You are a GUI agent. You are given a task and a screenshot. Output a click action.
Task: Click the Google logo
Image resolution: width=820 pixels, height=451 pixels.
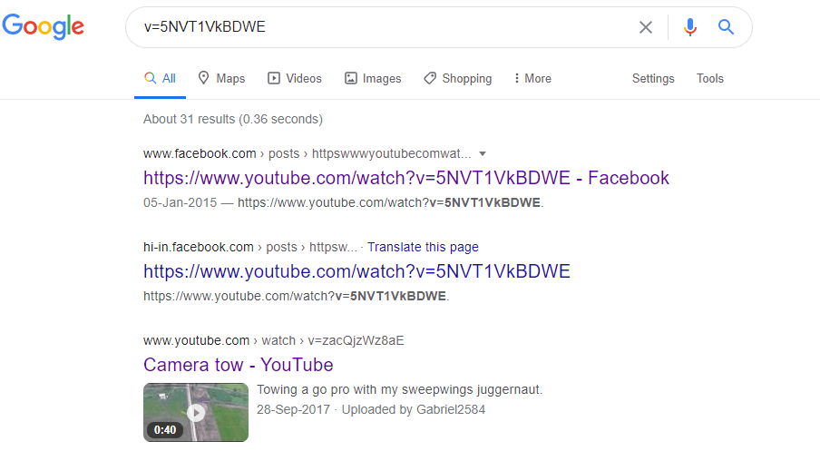click(43, 26)
